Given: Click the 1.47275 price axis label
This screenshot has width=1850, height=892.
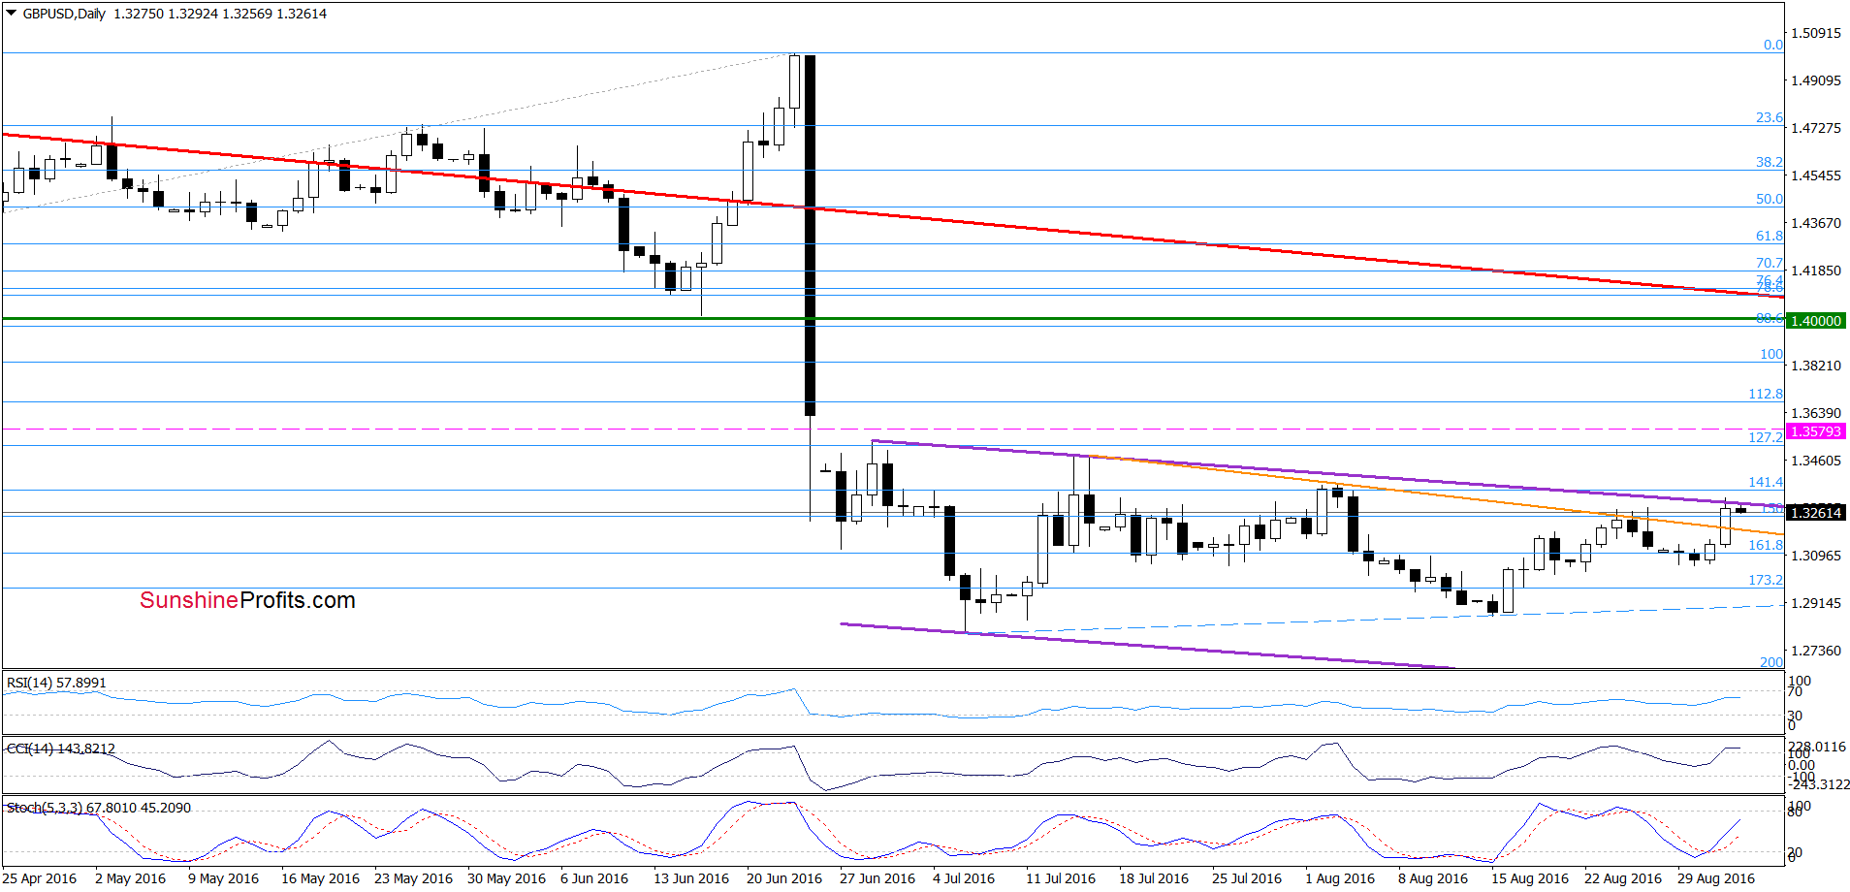Looking at the screenshot, I should click(1816, 128).
